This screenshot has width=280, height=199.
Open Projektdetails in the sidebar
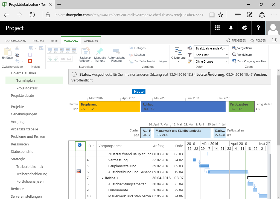(x=27, y=88)
